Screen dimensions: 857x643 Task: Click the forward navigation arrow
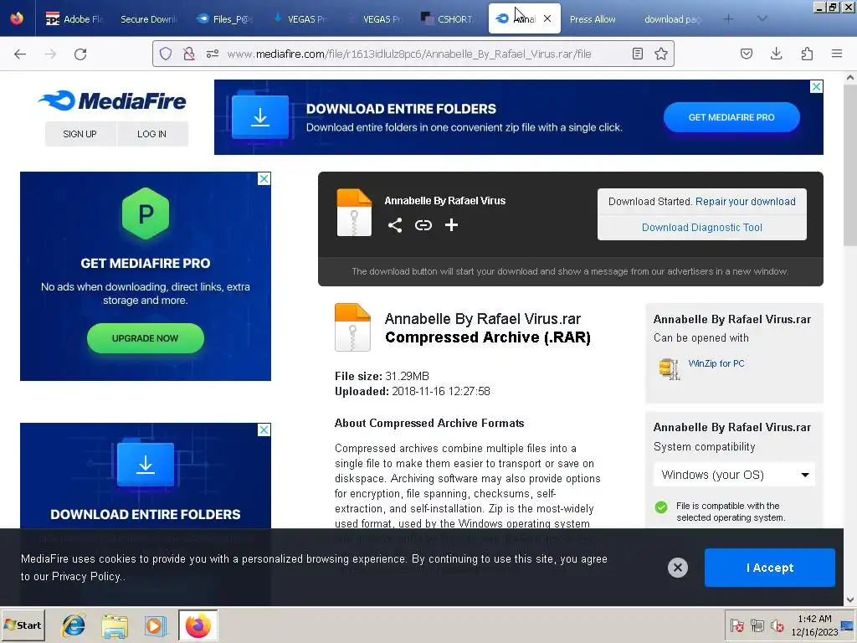tap(50, 54)
